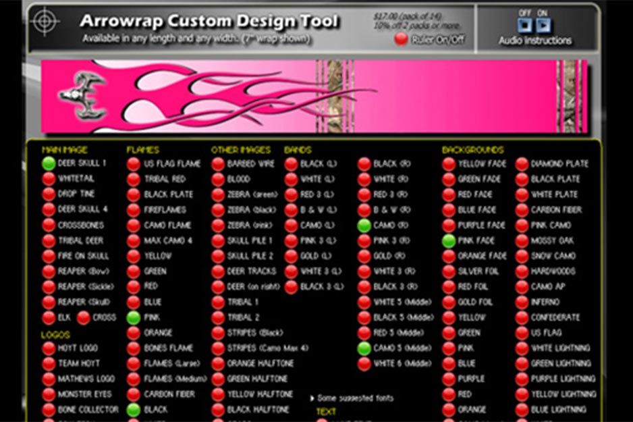The image size is (633, 422).
Task: Pick the Yellow Fade background
Action: [449, 163]
